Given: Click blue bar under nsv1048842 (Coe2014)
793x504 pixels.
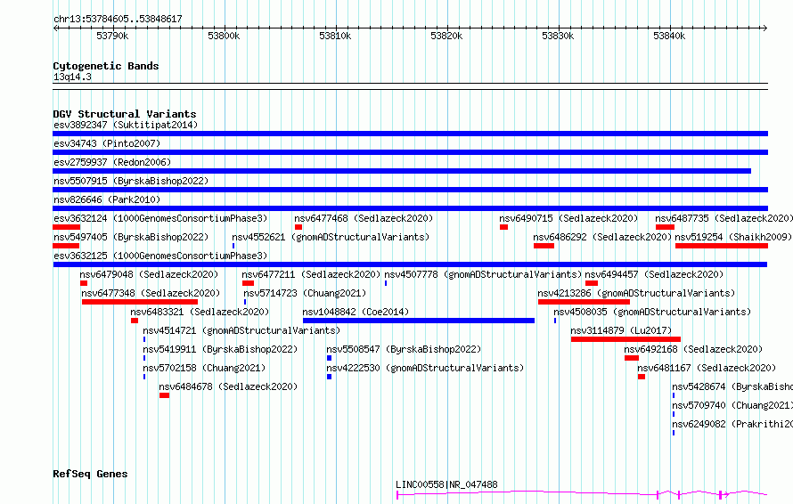Looking at the screenshot, I should [419, 321].
